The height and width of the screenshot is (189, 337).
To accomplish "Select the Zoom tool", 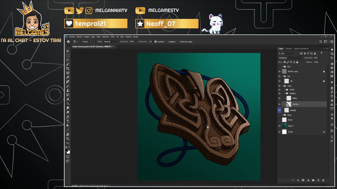I will click(x=68, y=139).
